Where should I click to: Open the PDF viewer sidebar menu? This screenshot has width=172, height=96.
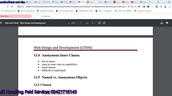(1, 23)
